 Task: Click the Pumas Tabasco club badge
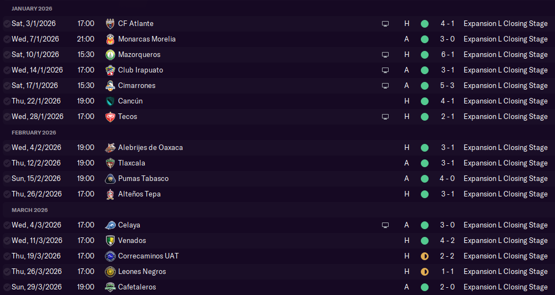[110, 179]
